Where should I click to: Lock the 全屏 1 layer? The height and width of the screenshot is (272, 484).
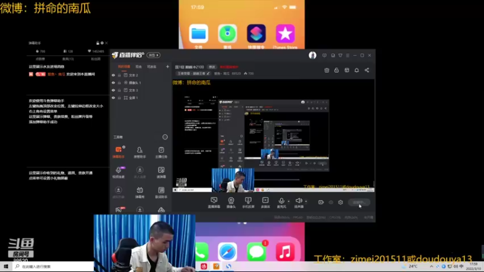(119, 98)
